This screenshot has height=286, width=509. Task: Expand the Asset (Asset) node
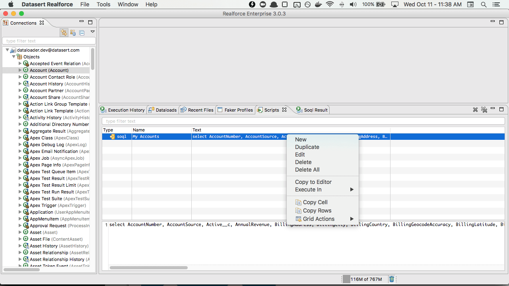coord(20,232)
